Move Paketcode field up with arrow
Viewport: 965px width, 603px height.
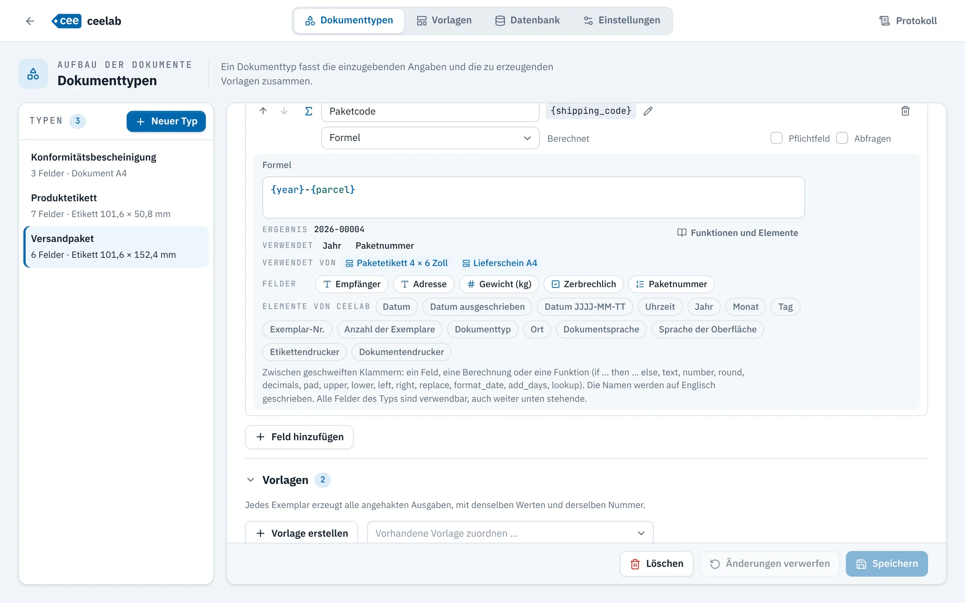tap(263, 111)
